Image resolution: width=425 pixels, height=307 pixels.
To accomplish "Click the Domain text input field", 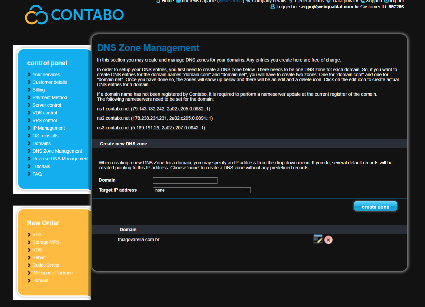I will coord(185,180).
